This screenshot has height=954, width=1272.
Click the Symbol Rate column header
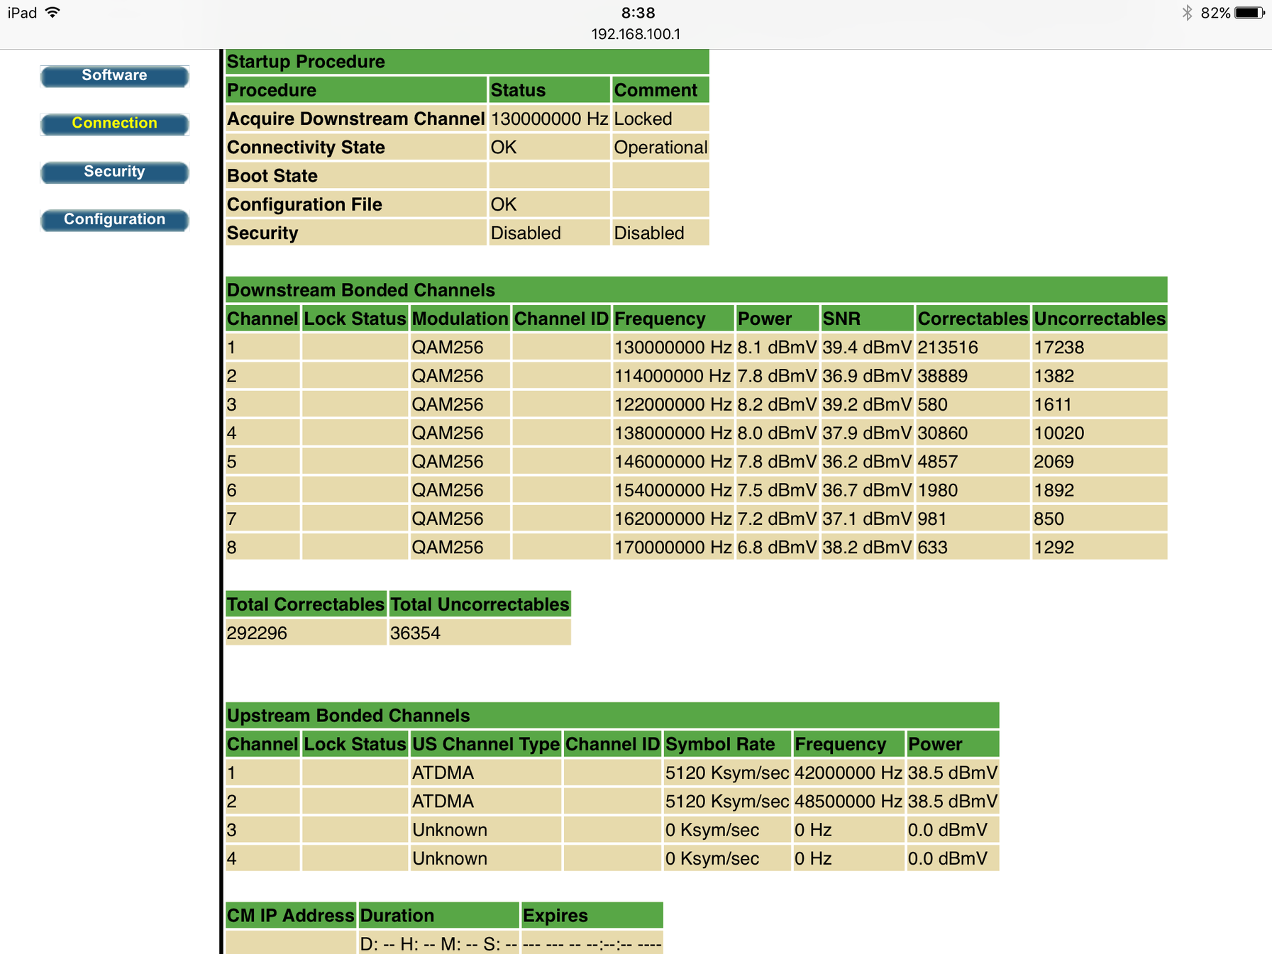[727, 744]
